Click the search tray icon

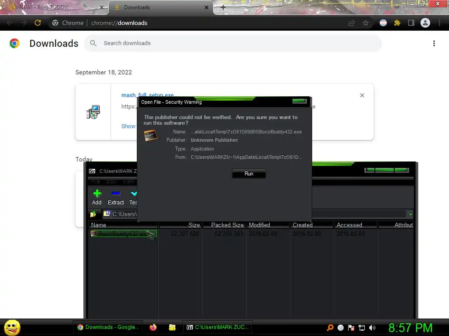click(330, 327)
